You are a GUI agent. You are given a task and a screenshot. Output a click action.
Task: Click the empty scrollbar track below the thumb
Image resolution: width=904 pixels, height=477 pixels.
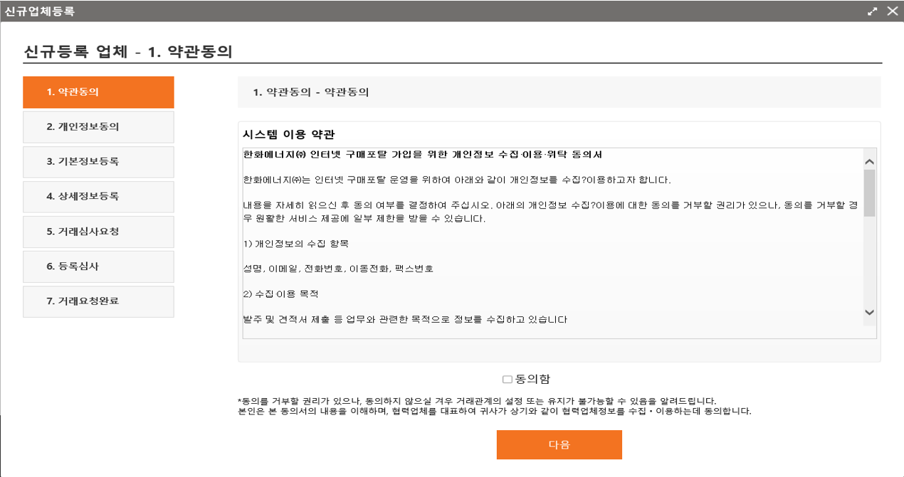click(869, 263)
